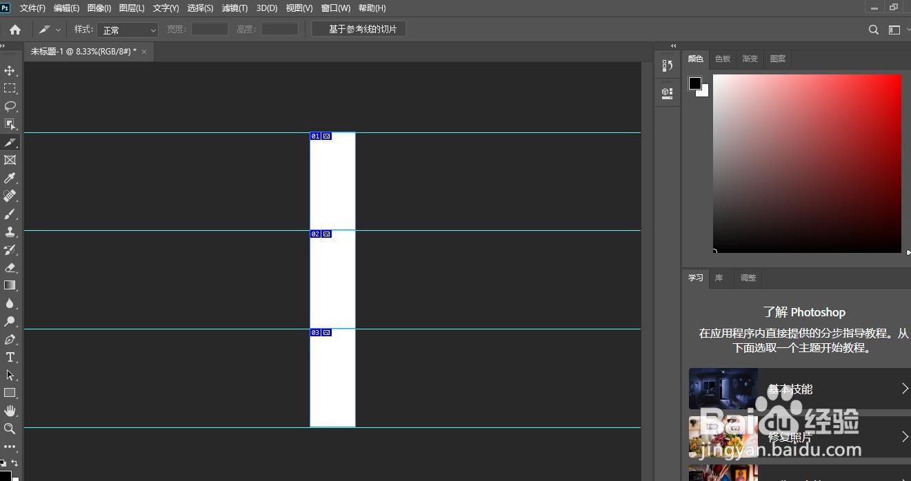This screenshot has height=481, width=911.
Task: Select the Dodge tool
Action: [10, 321]
